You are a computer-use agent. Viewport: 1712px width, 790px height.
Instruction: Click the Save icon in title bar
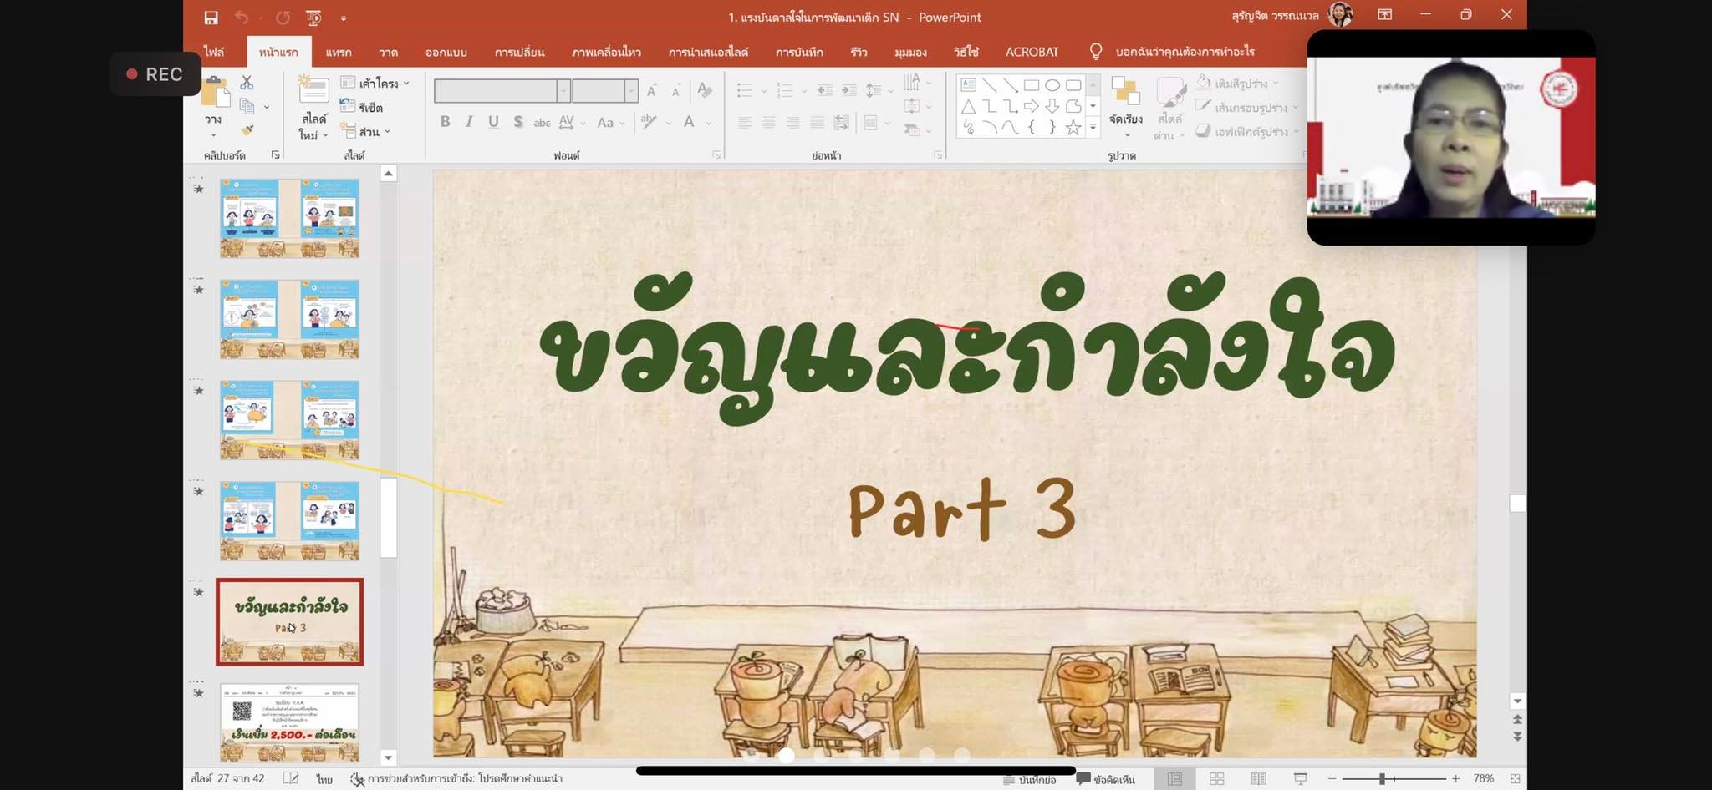[211, 18]
